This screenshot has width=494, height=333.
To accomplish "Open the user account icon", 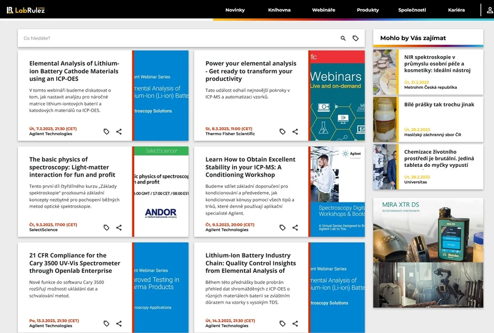I will [489, 10].
